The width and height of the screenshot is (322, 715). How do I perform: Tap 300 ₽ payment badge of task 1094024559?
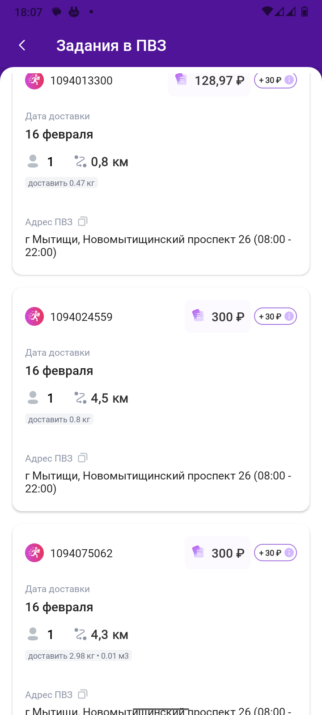click(218, 317)
